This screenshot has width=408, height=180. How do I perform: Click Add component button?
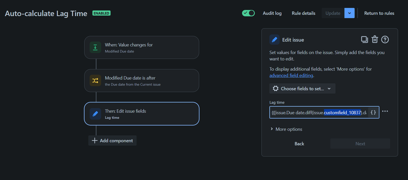pyautogui.click(x=112, y=140)
